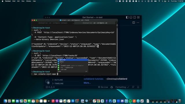Open Apple TV from the Dock

pyautogui.click(x=49, y=101)
